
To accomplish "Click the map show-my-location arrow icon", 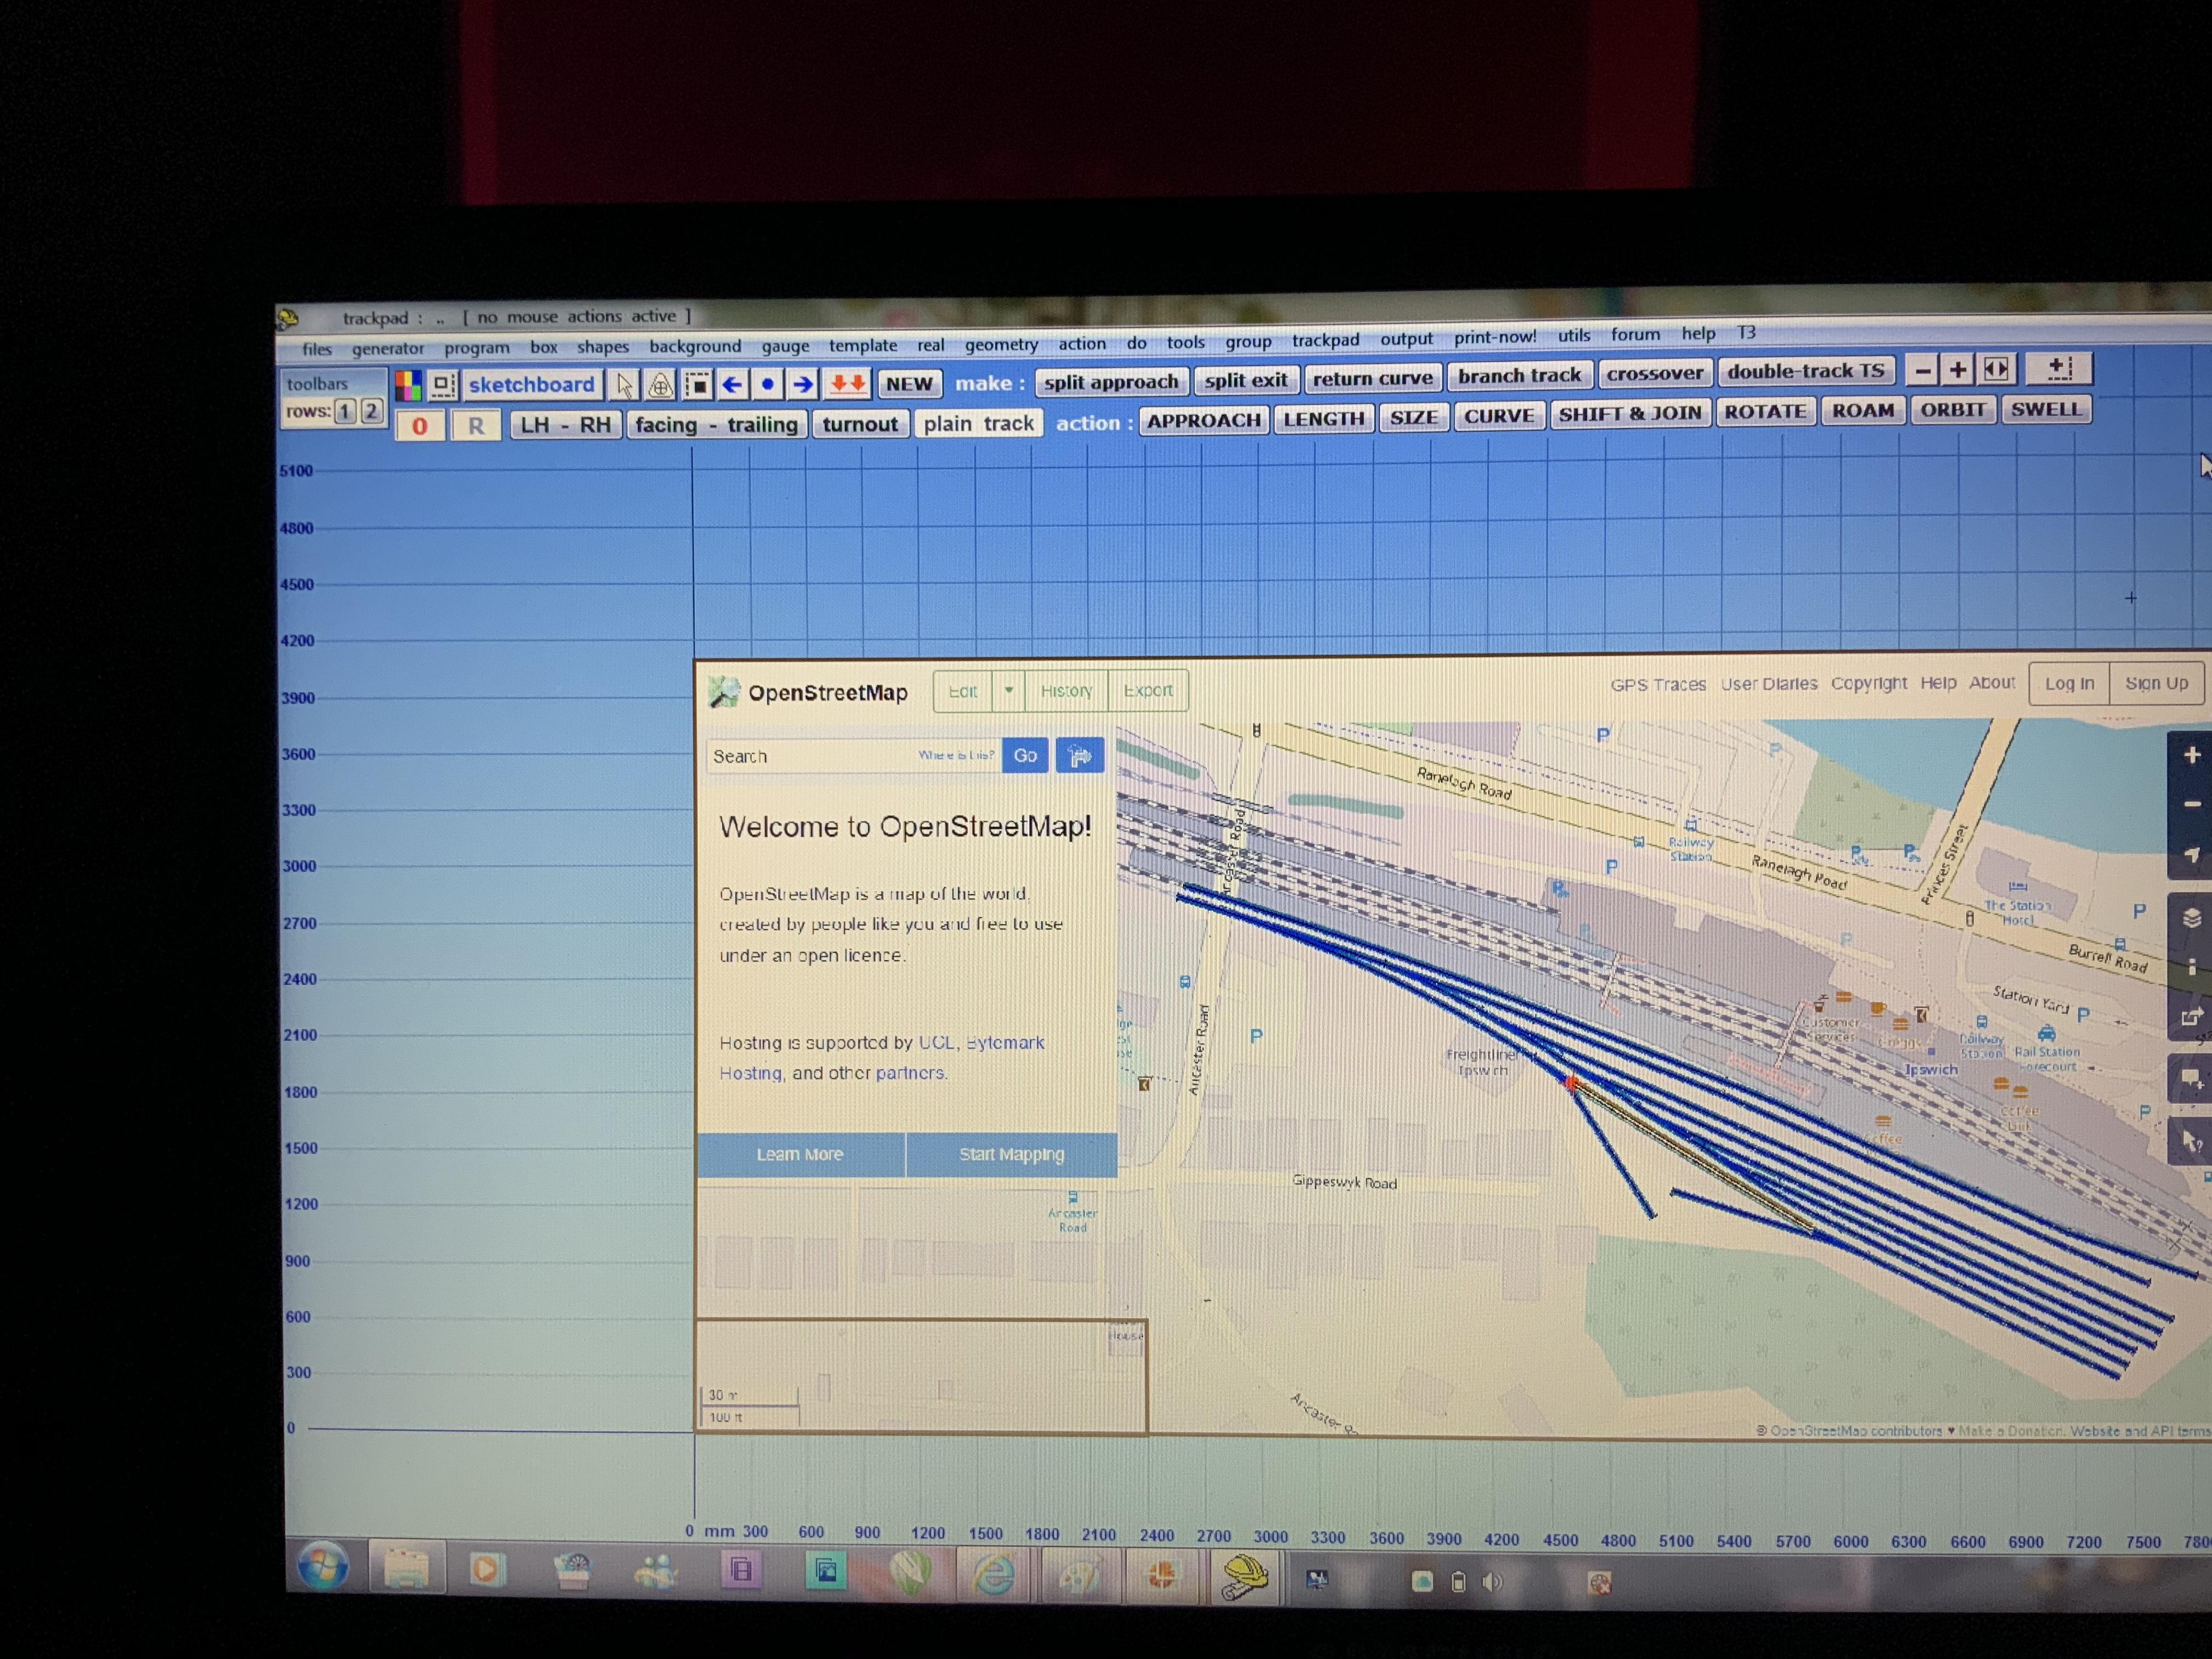I will pyautogui.click(x=2191, y=855).
